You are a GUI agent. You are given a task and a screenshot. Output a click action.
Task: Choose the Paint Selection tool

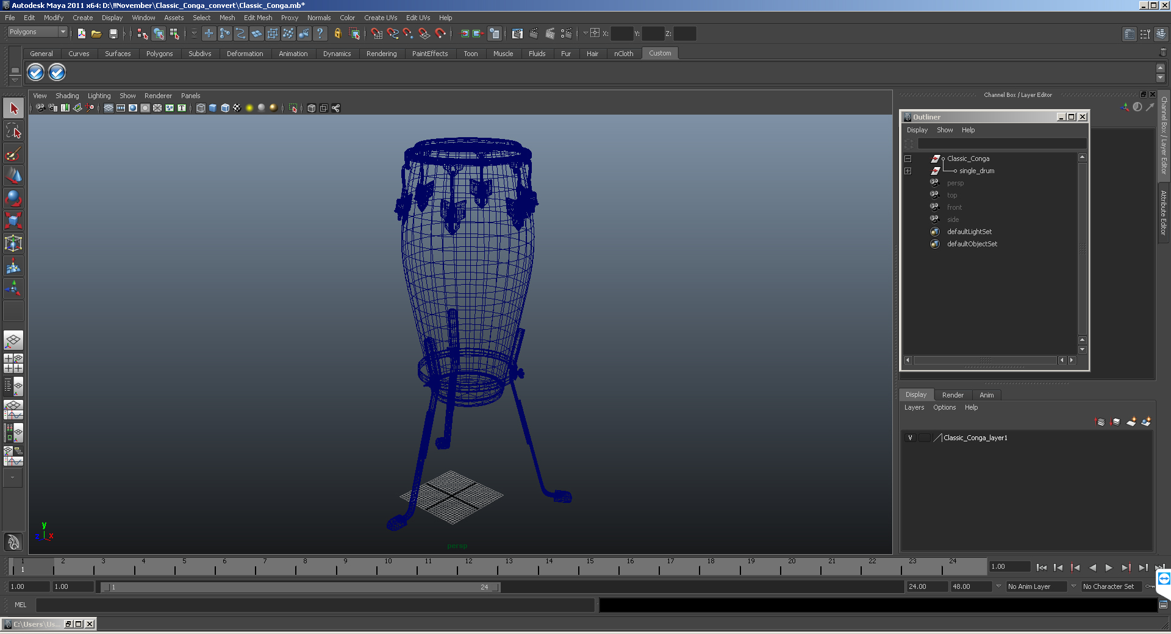pyautogui.click(x=13, y=154)
